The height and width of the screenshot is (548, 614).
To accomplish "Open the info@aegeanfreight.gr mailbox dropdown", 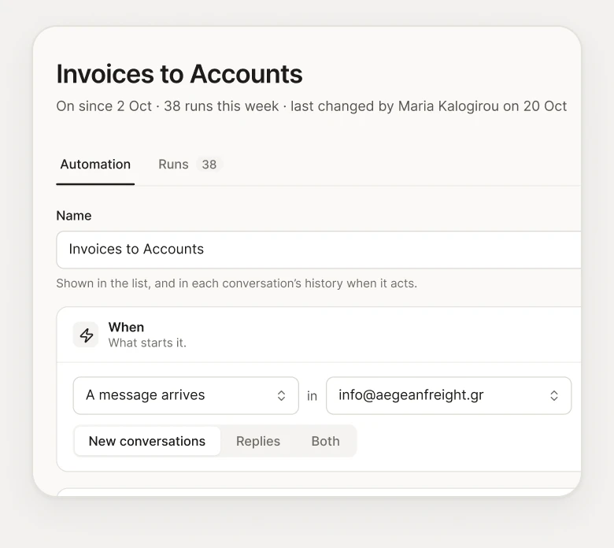I will point(449,395).
